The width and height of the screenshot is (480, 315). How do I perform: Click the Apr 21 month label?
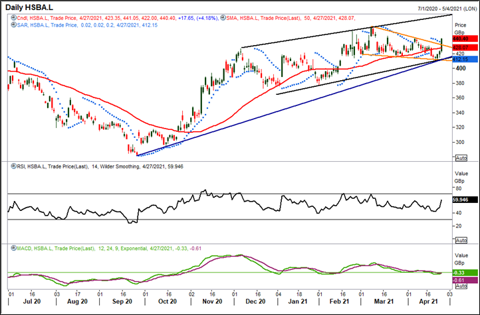click(428, 302)
